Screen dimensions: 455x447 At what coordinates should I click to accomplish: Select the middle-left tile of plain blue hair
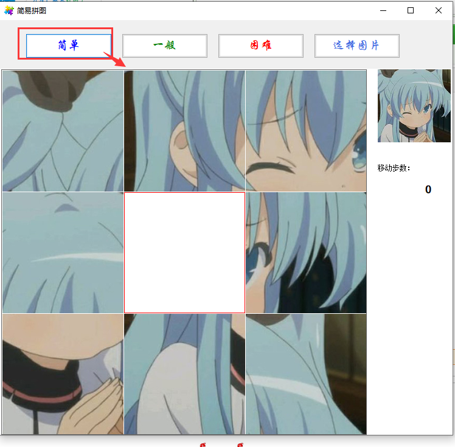63,252
